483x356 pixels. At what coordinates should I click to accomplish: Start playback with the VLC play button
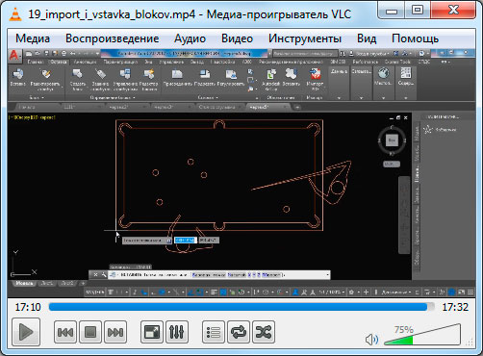tap(26, 332)
